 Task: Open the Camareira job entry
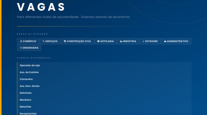click(26, 79)
